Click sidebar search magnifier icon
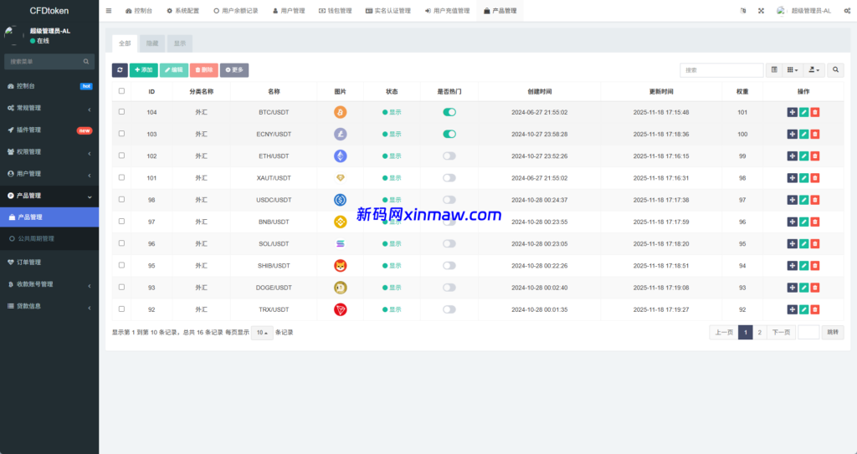857x454 pixels. pyautogui.click(x=86, y=62)
